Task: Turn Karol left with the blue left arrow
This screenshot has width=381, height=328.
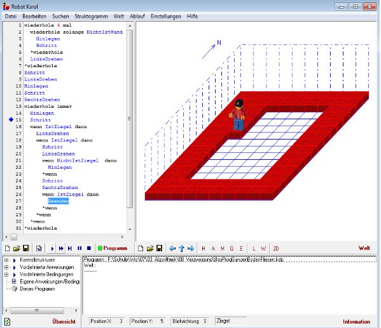Action: pyautogui.click(x=172, y=249)
